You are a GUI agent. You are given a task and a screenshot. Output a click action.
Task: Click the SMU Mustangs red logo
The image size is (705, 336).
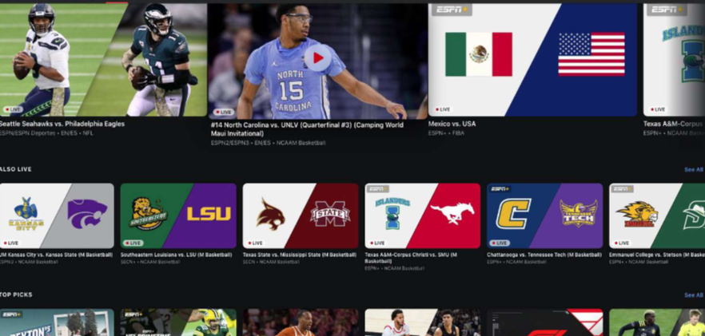coord(452,214)
